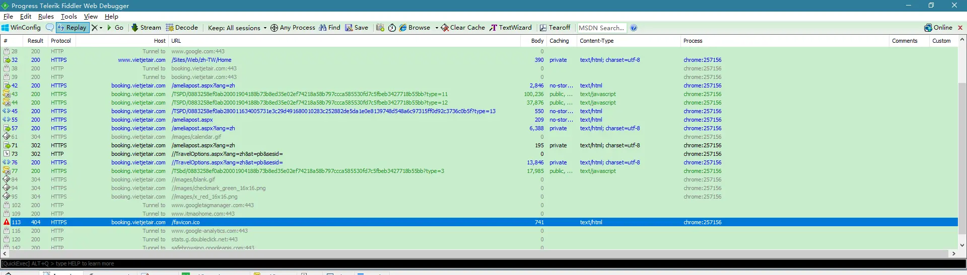
Task: Select the /Sites/Web/zh-TW/Home URL row
Action: point(478,60)
